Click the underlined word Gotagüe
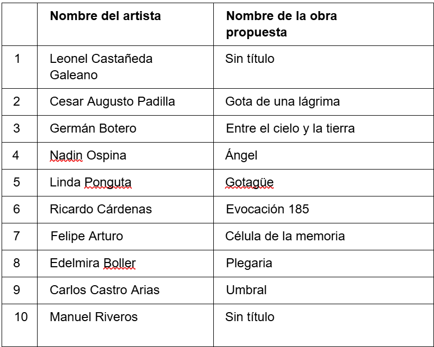Image resolution: width=434 pixels, height=347 pixels. click(249, 182)
